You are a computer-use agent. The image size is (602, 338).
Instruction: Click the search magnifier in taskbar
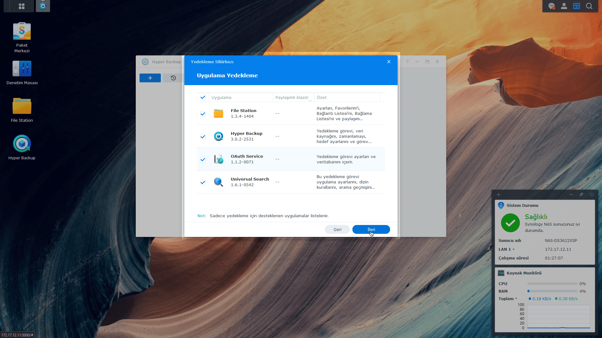coord(589,6)
